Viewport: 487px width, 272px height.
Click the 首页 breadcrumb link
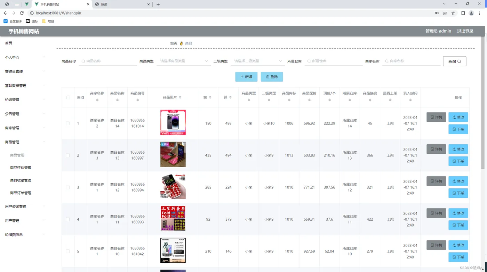(174, 43)
